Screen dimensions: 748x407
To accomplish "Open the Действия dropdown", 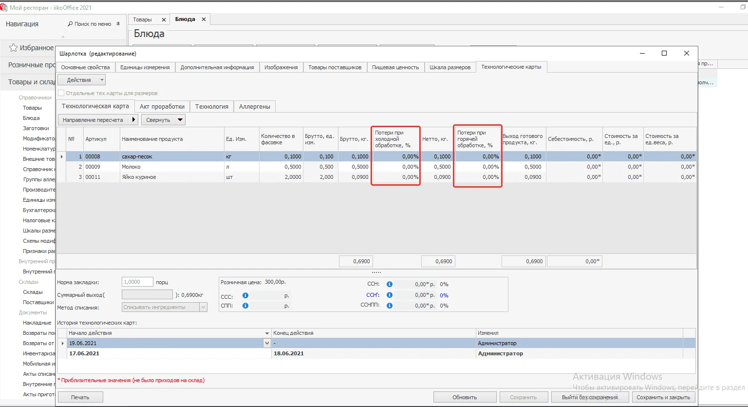I will [81, 80].
